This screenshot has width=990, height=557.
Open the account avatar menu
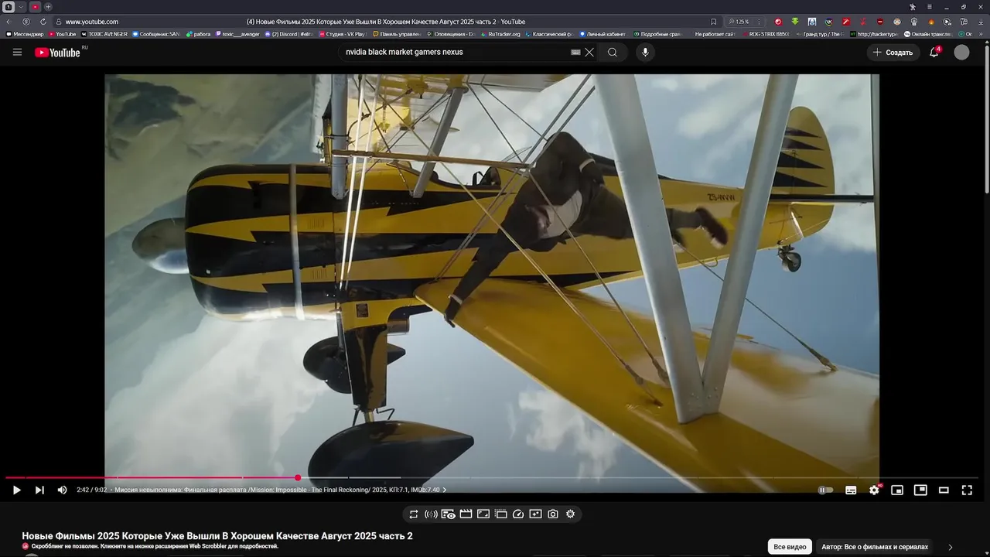pyautogui.click(x=961, y=52)
